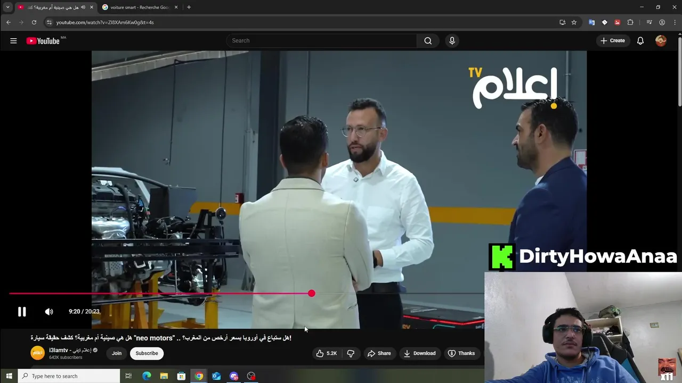Mute the tab via its audio indicator
This screenshot has width=682, height=383.
click(x=83, y=7)
